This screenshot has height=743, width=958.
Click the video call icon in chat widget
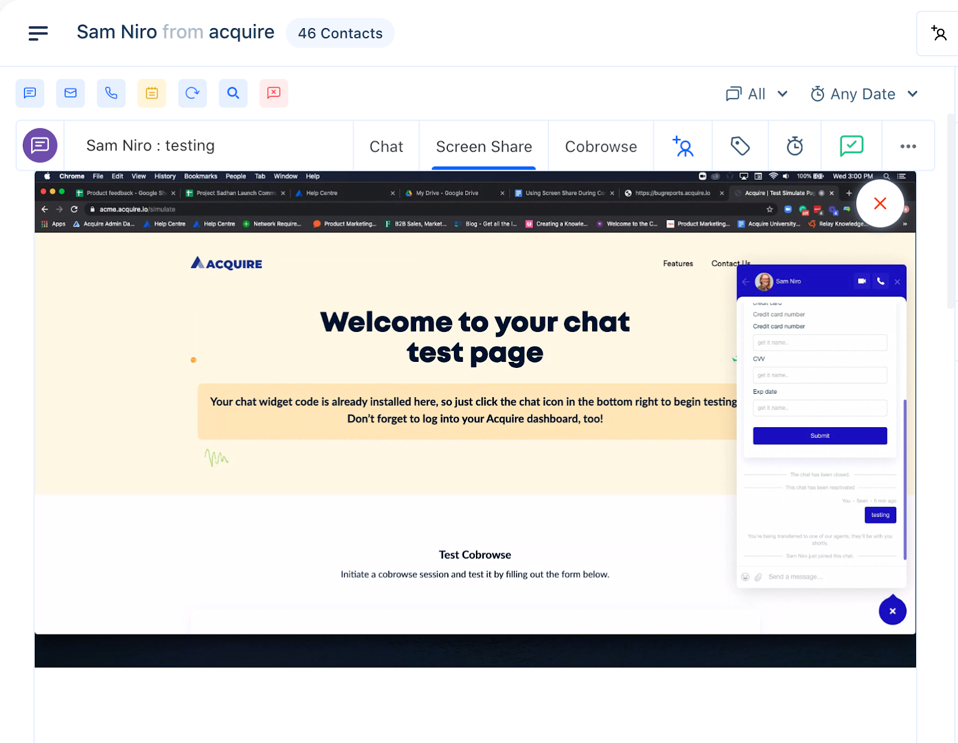(x=862, y=281)
